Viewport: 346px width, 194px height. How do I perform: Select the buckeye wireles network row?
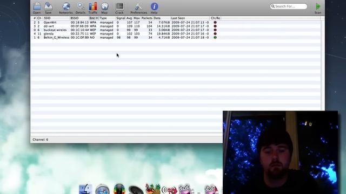tap(175, 30)
